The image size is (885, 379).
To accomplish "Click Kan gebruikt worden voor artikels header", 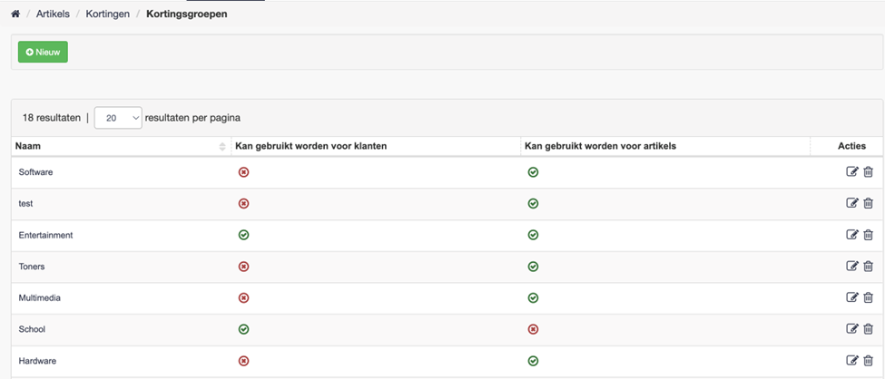I will coord(601,146).
